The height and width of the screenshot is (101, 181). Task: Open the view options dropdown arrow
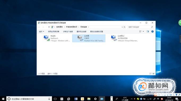(143, 31)
